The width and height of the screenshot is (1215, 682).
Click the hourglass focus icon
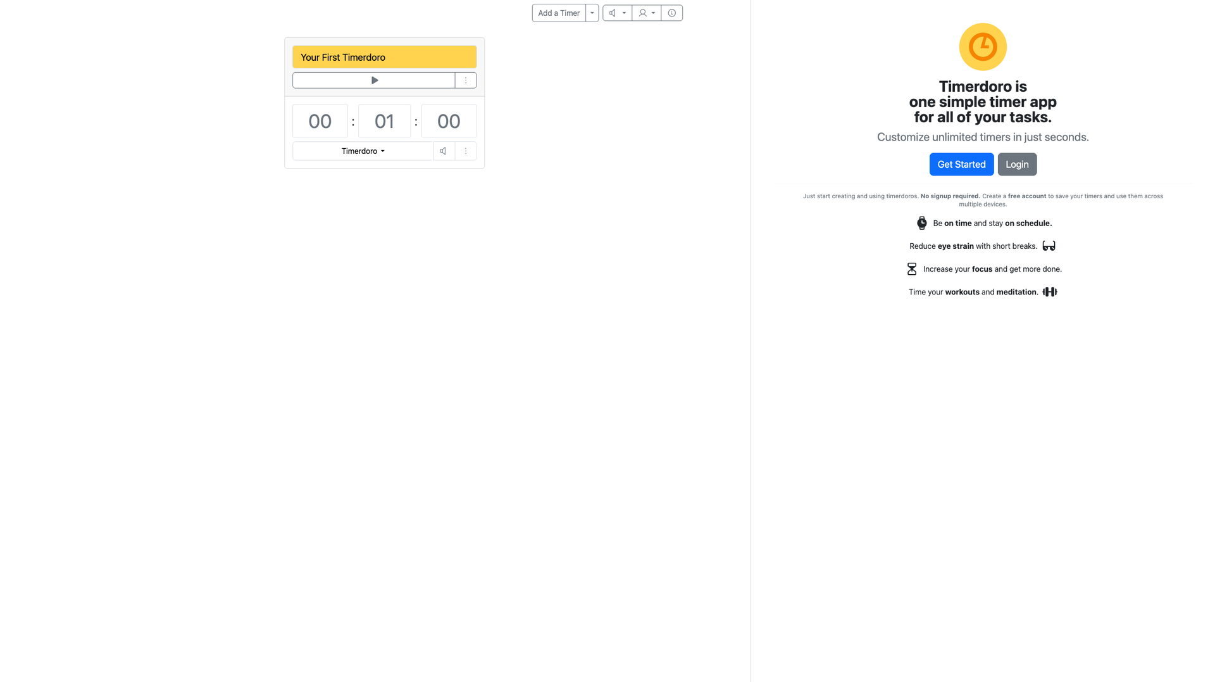(x=911, y=268)
